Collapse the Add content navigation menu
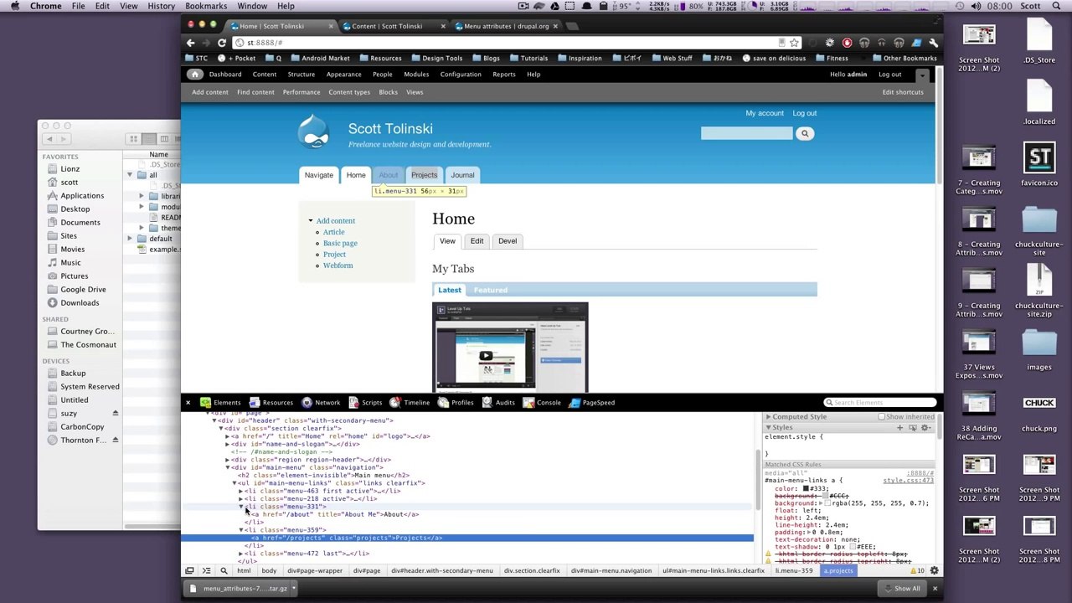1072x603 pixels. 311,221
